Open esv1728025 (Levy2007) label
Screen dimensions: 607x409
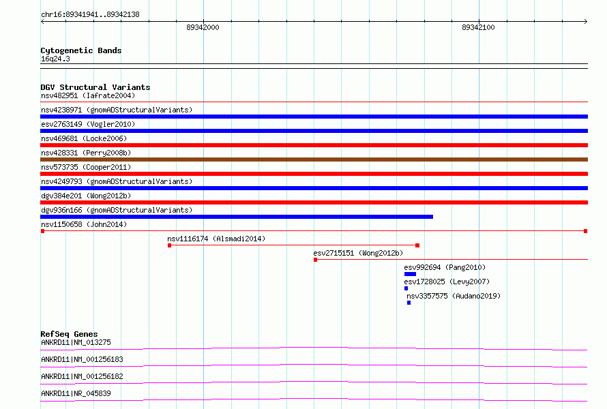click(447, 282)
